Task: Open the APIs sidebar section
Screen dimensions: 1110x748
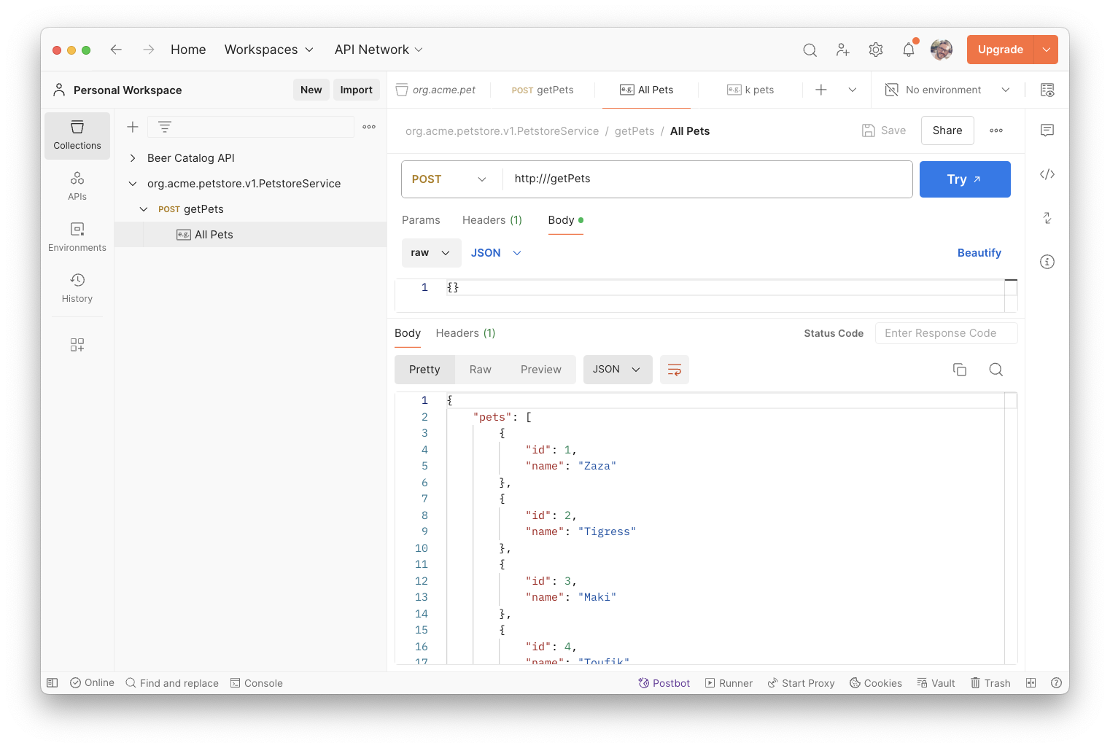Action: (x=77, y=186)
